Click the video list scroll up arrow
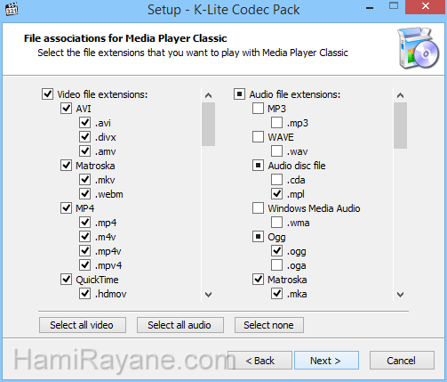 click(208, 95)
